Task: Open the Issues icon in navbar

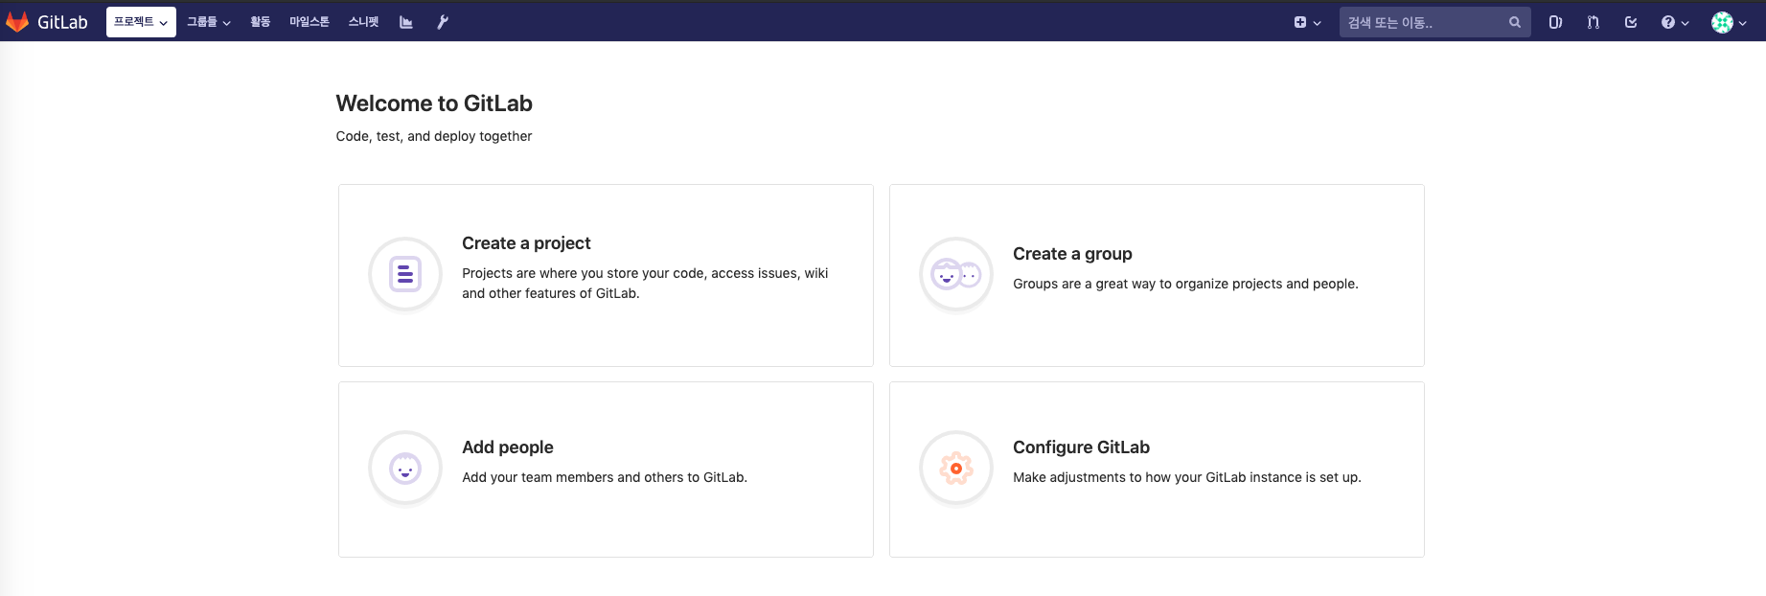Action: (1555, 22)
